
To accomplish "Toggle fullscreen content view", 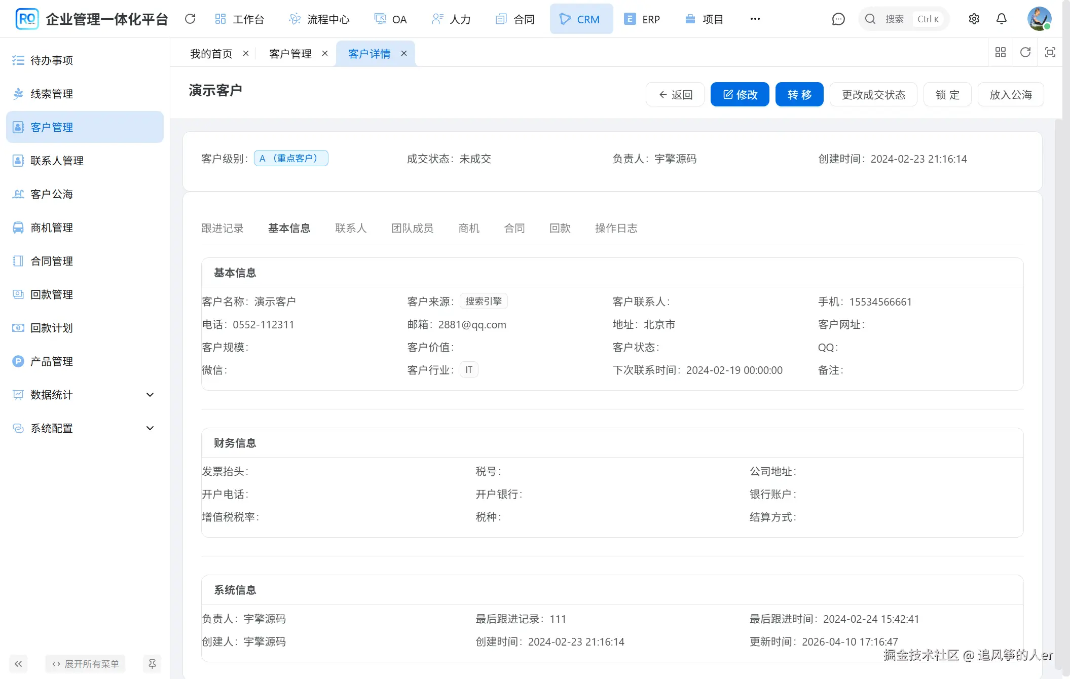I will click(x=1050, y=52).
